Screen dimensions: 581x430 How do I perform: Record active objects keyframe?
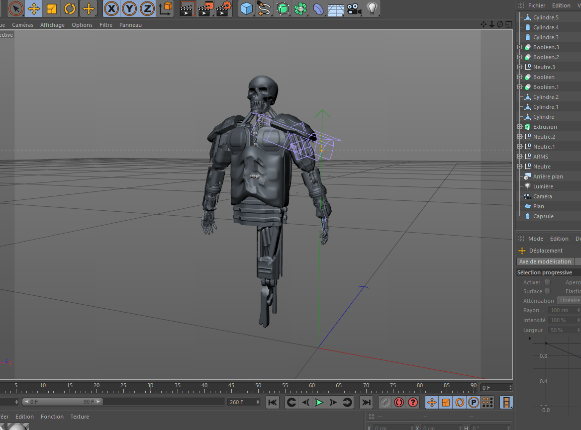click(x=385, y=402)
